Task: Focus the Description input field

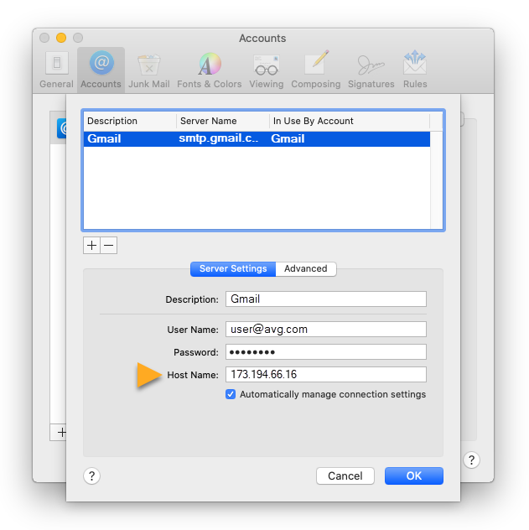Action: [325, 299]
